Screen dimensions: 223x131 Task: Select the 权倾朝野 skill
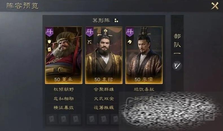pyautogui.click(x=64, y=89)
